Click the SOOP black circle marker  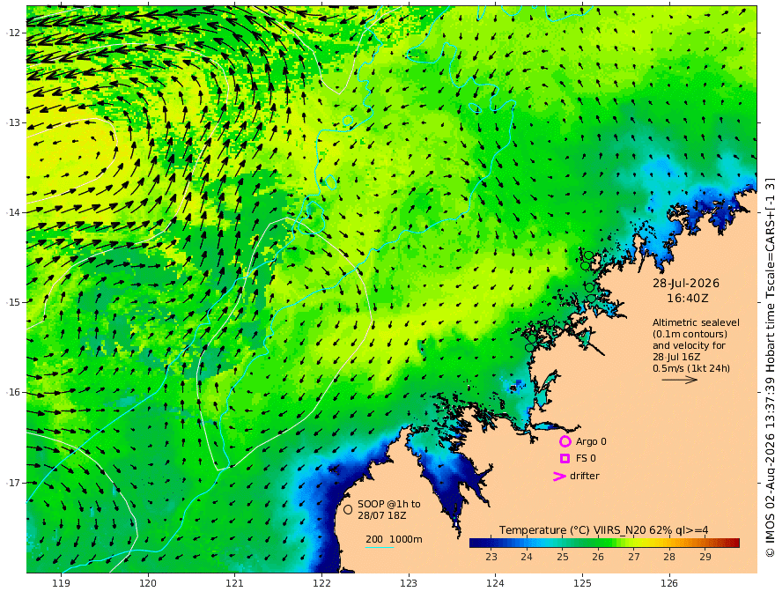click(x=348, y=509)
